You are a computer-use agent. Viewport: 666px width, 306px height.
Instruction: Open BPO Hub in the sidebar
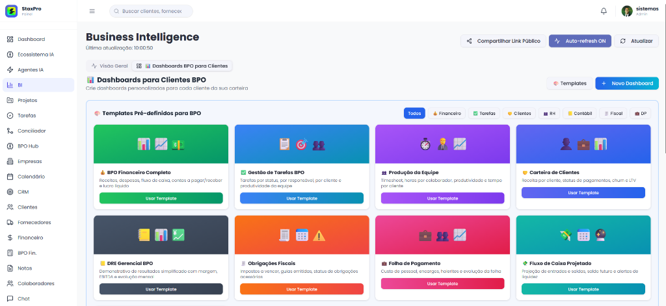point(38,146)
